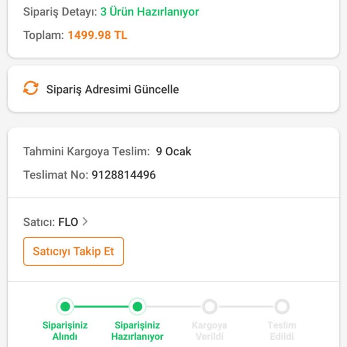Open Sipariş Adresimi Güncelle

pyautogui.click(x=113, y=89)
